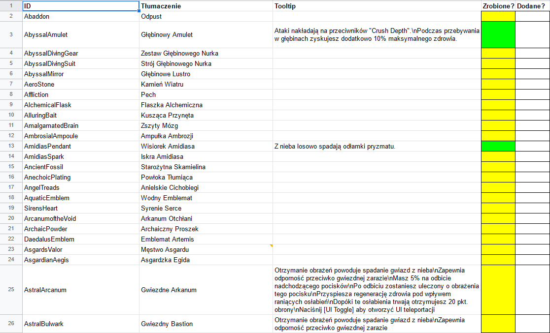Click the AstralBulwark tooltip text cell

click(377, 324)
